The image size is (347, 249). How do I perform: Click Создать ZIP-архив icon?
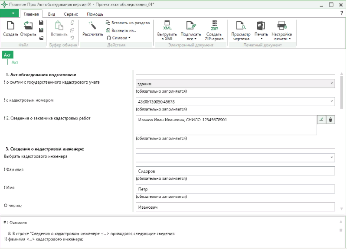214,26
